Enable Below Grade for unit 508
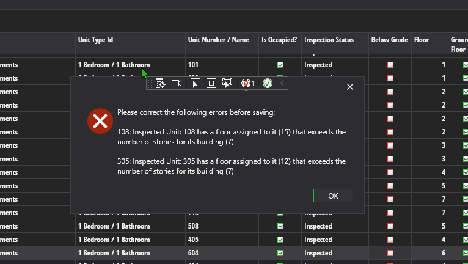 [x=390, y=226]
